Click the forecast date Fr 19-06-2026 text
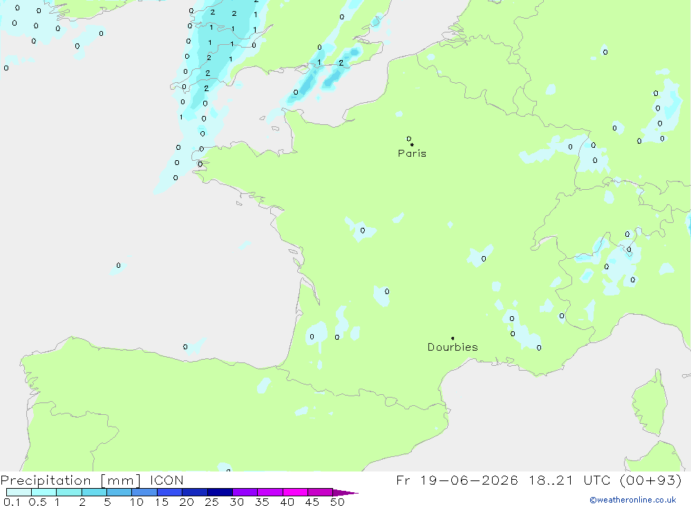This screenshot has height=506, width=691. (x=457, y=480)
